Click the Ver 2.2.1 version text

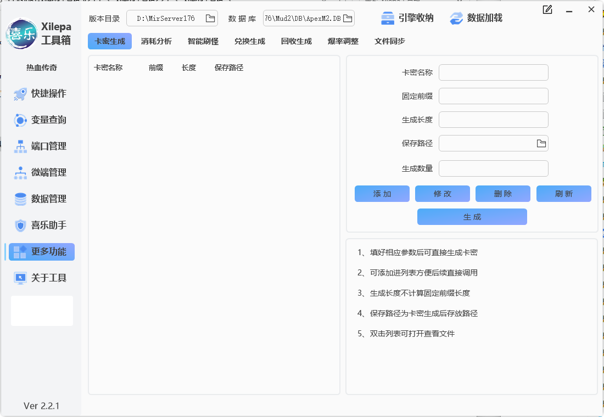42,406
